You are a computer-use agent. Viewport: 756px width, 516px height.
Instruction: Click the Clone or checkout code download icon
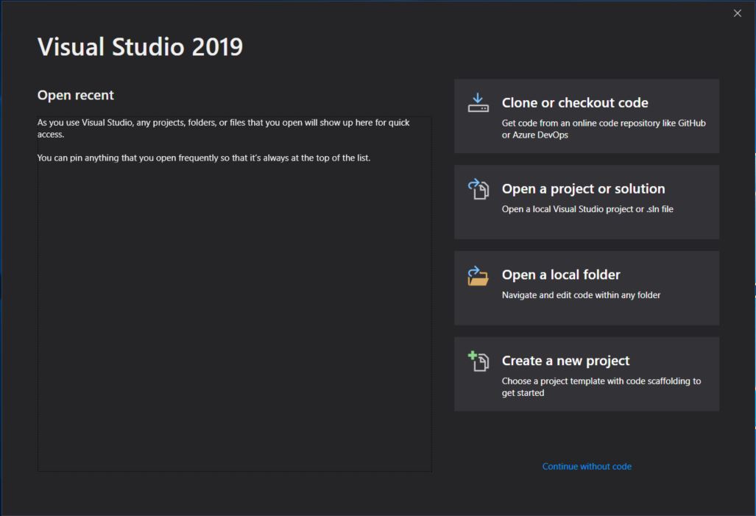[x=478, y=103]
